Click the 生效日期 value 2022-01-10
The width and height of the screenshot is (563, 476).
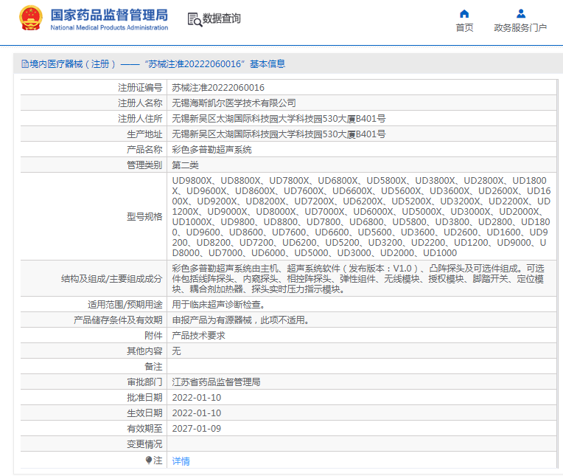pos(197,413)
